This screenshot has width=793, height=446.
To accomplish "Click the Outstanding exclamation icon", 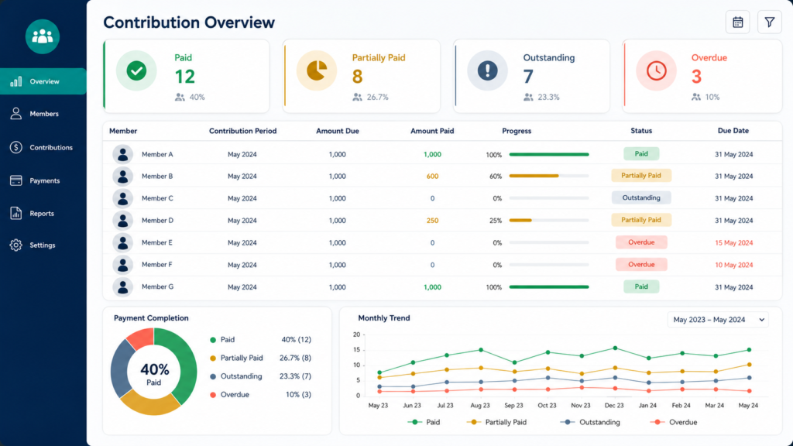I will coord(488,70).
